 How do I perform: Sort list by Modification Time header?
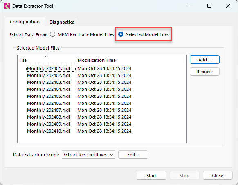(131, 60)
